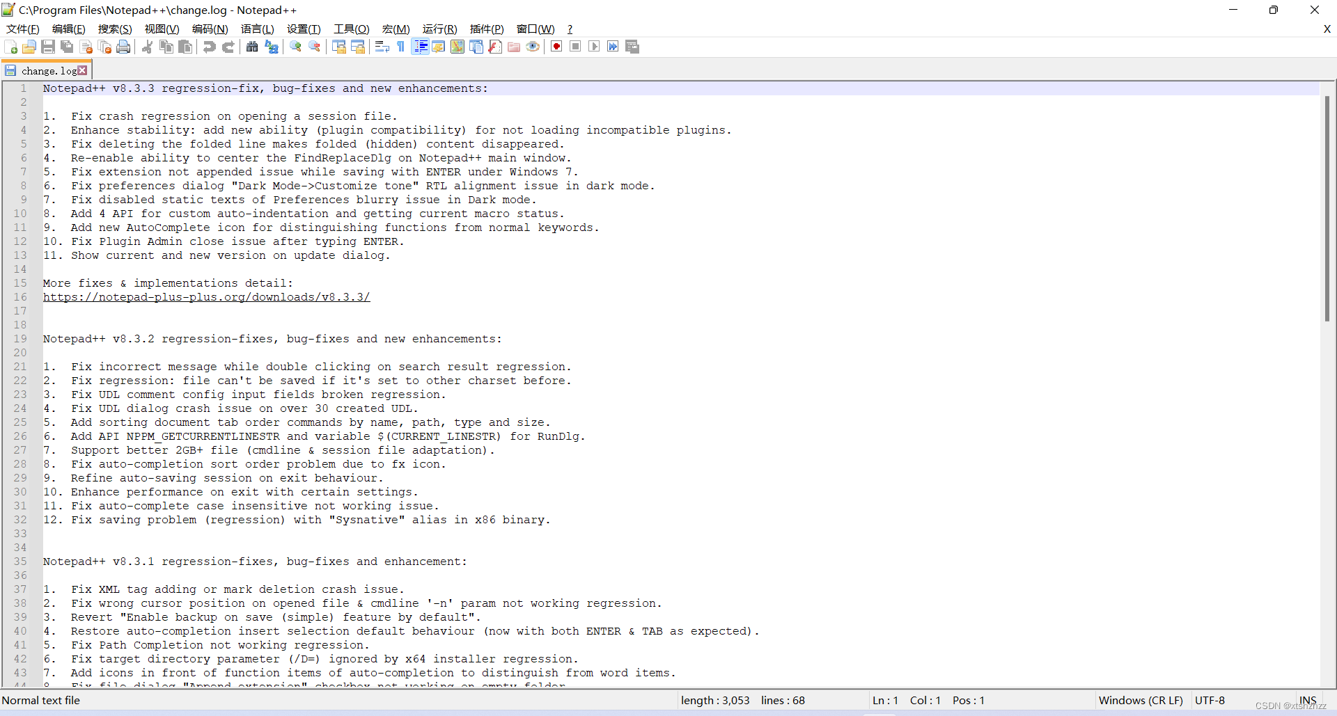The height and width of the screenshot is (716, 1337).
Task: Select the change.log document tab
Action: [47, 70]
